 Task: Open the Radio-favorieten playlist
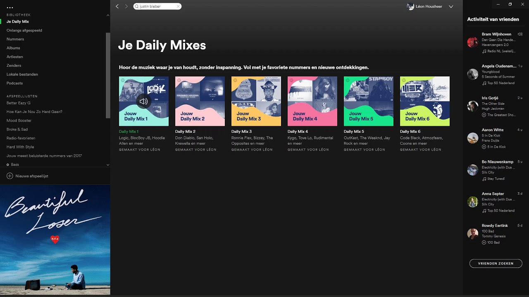coord(21,138)
